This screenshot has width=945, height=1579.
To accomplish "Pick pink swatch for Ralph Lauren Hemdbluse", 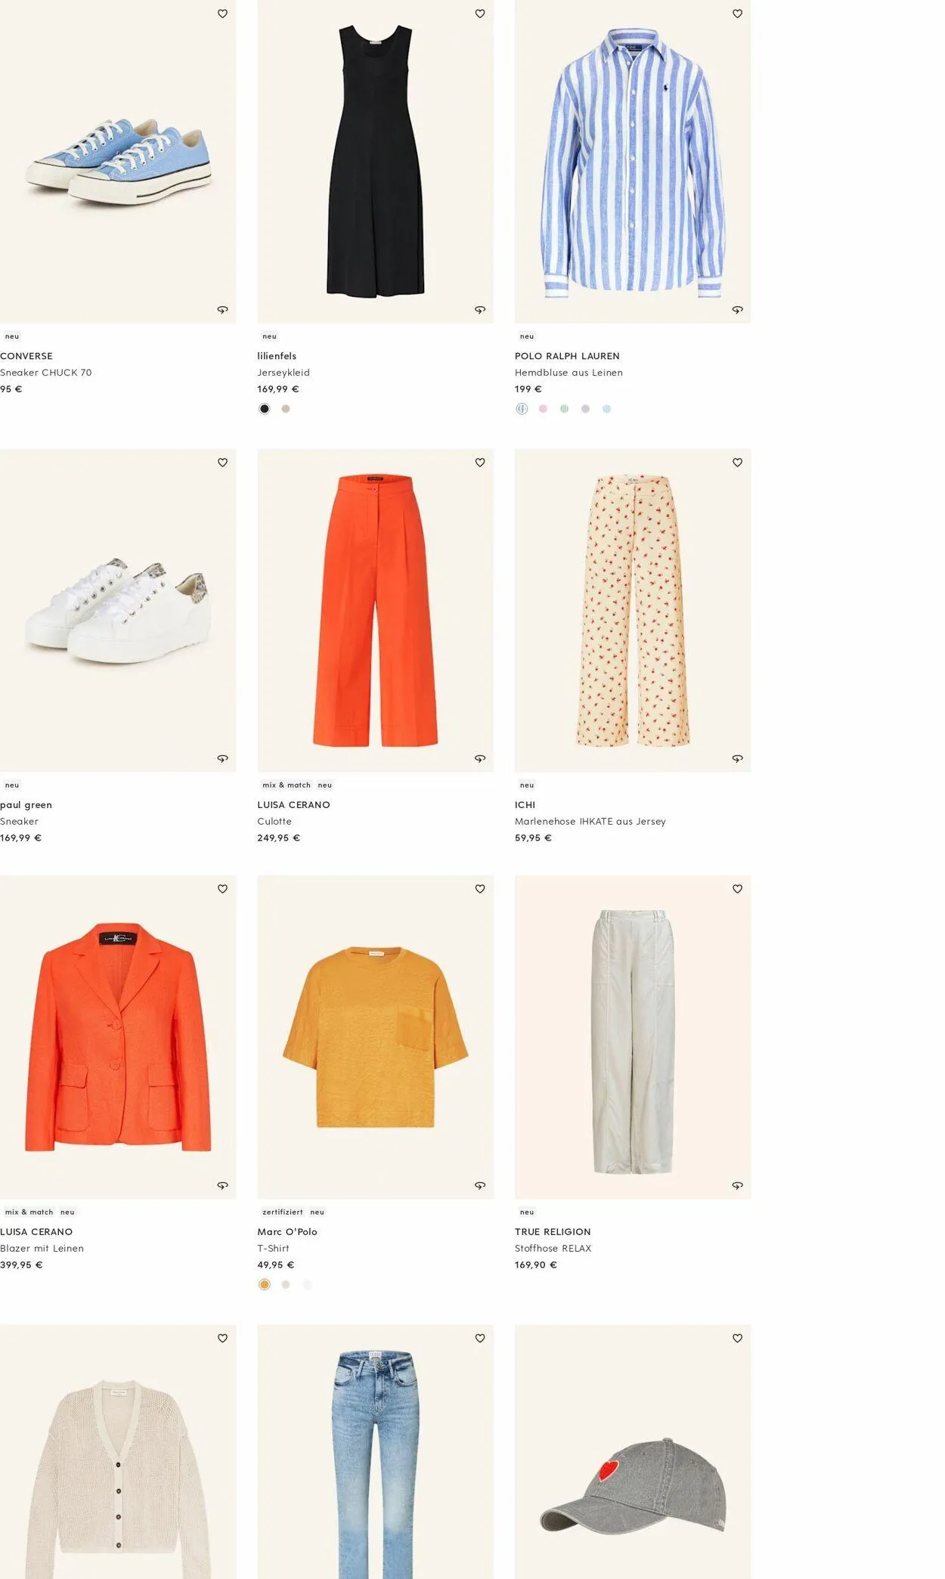I will (543, 409).
